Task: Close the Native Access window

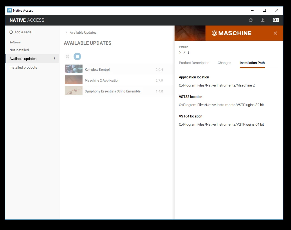Action: click(277, 10)
